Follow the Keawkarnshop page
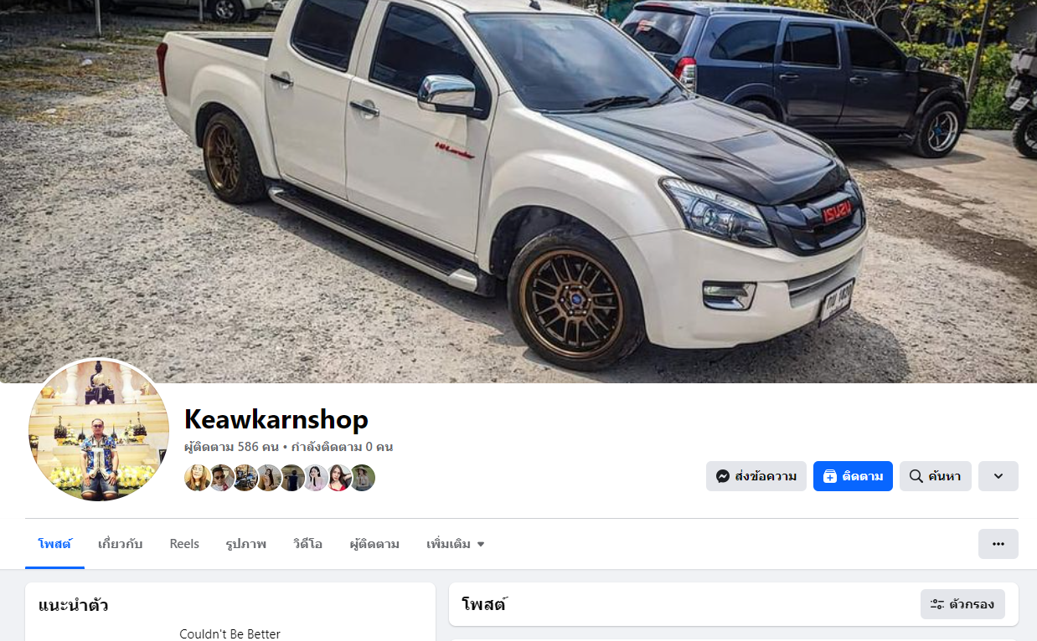Viewport: 1037px width, 641px height. pos(853,476)
